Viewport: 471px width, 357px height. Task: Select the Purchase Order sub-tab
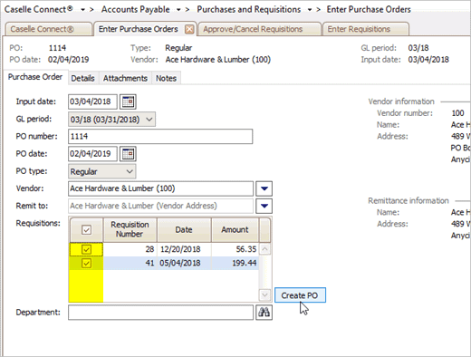[x=35, y=77]
